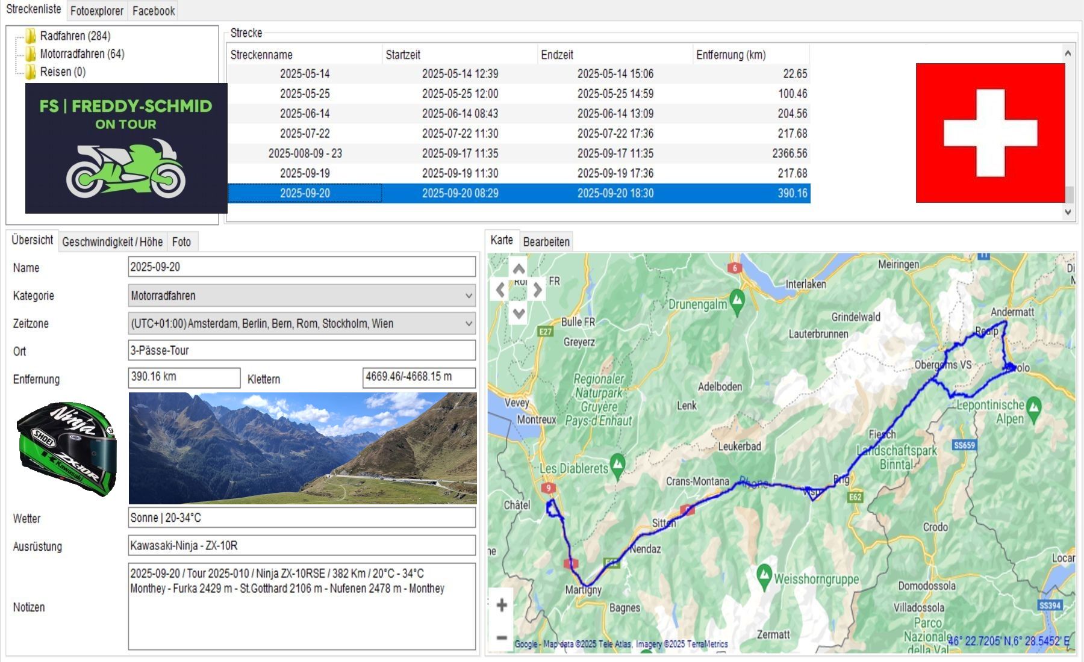Open the Radfahren folder
This screenshot has height=662, width=1084.
75,36
